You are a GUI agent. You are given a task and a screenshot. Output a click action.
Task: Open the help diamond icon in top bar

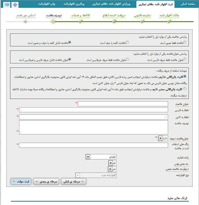[x=15, y=5]
